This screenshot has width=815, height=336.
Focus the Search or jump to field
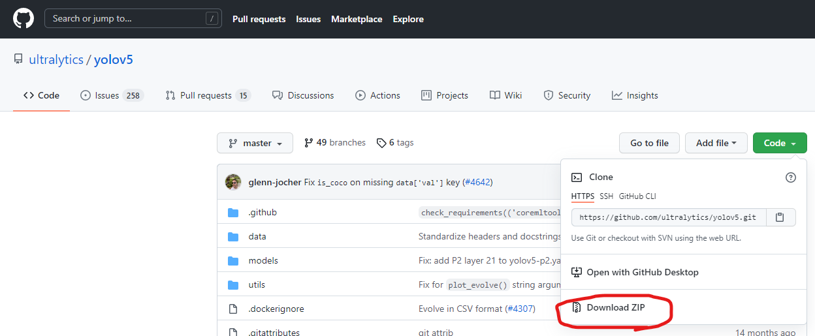point(133,18)
